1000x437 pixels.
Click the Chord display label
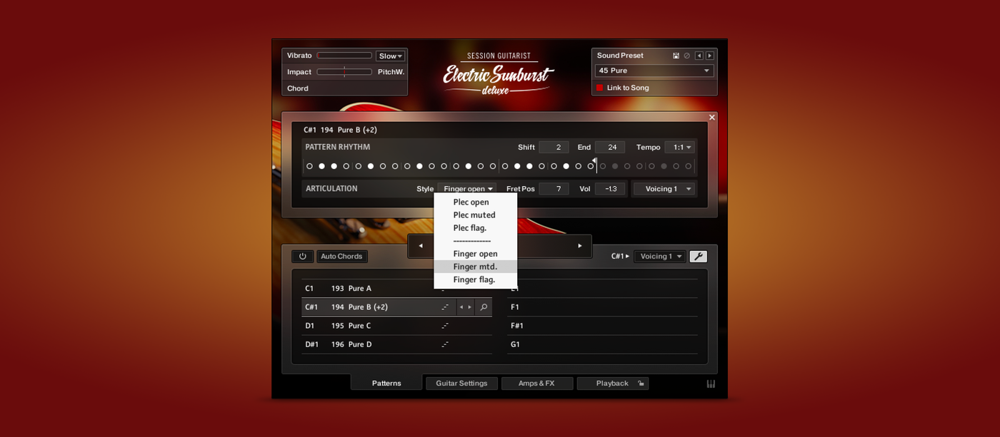[x=298, y=88]
